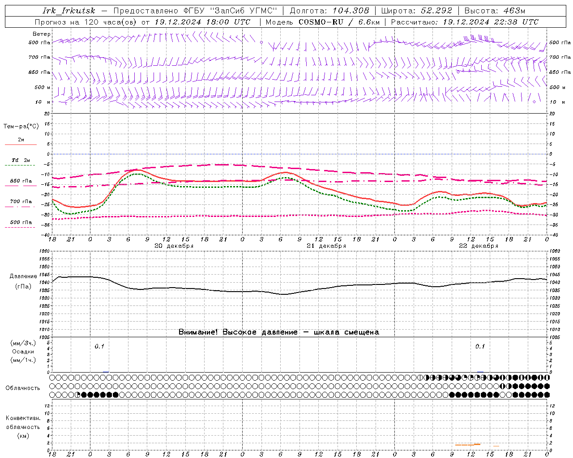Click the 0.1 precipitation value on 20 December
The width and height of the screenshot is (573, 458).
coord(99,346)
